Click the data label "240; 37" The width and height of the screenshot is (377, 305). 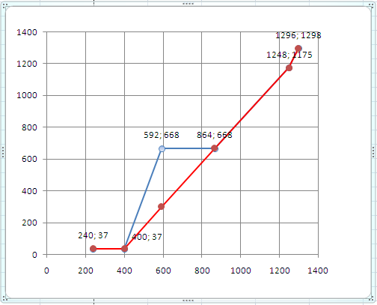point(93,235)
